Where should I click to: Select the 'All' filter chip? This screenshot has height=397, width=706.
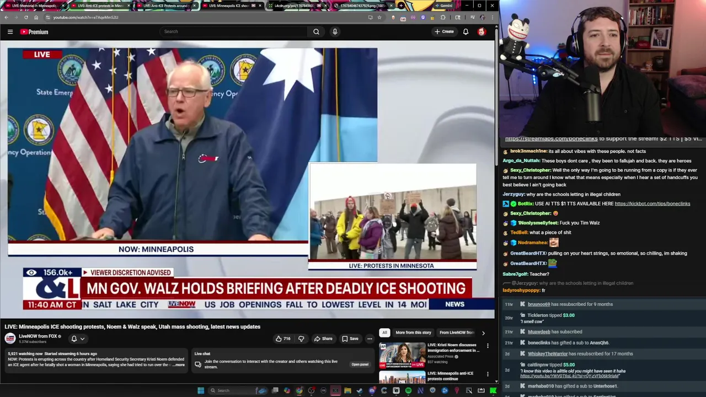click(x=384, y=332)
